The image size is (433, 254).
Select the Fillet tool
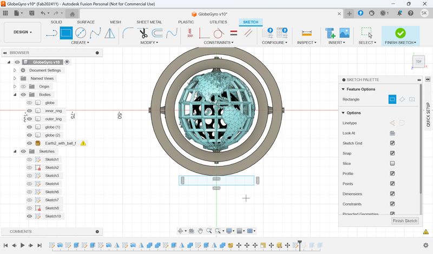click(x=128, y=33)
